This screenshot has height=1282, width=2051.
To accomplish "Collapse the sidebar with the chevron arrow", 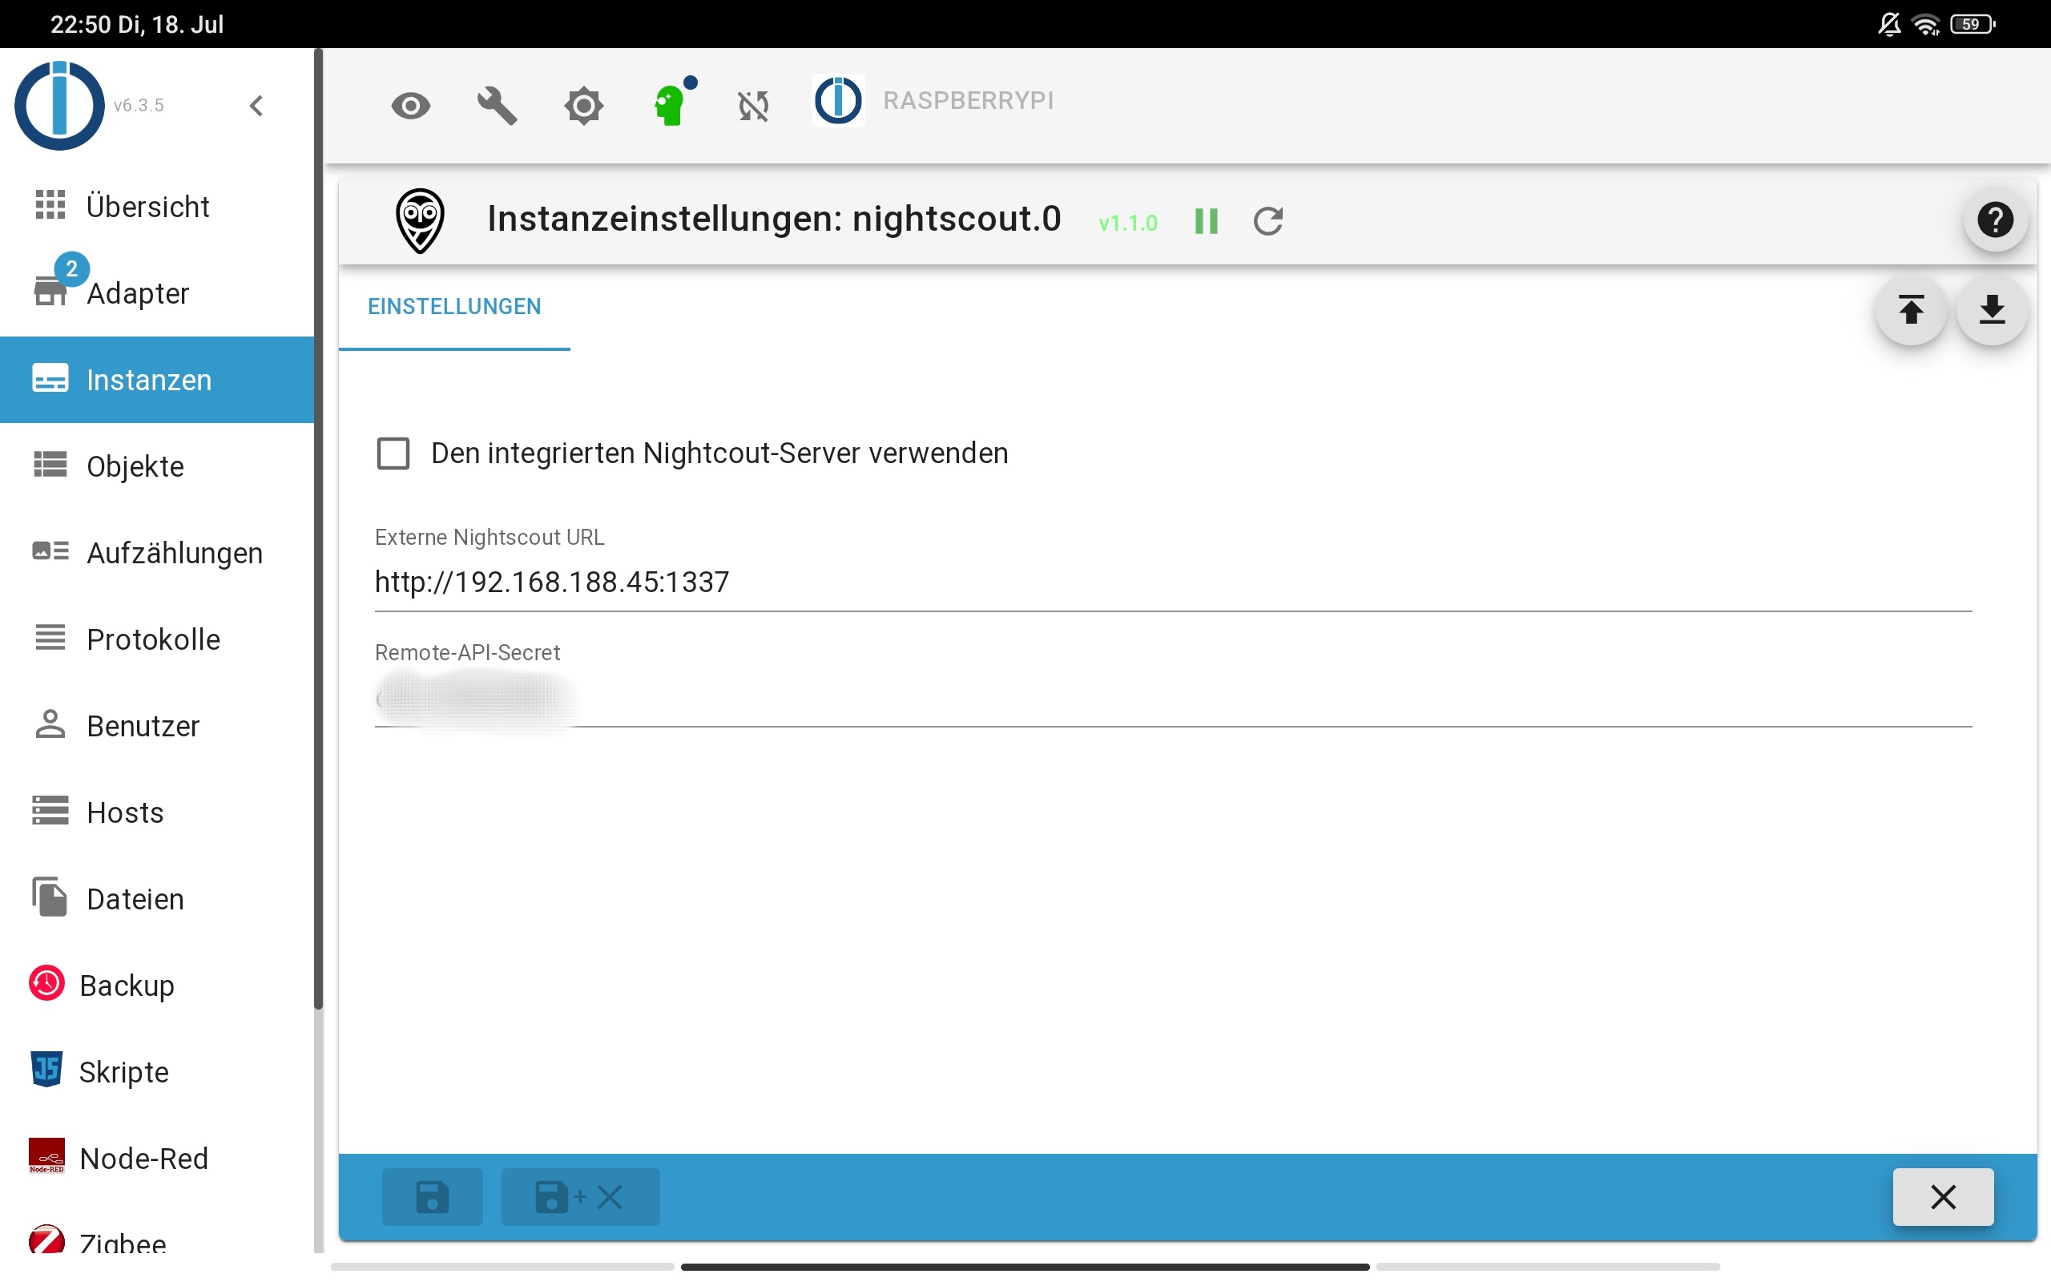I will pyautogui.click(x=257, y=105).
